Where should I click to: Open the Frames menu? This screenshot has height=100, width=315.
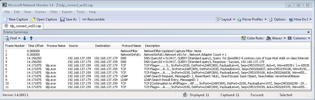click(41, 12)
